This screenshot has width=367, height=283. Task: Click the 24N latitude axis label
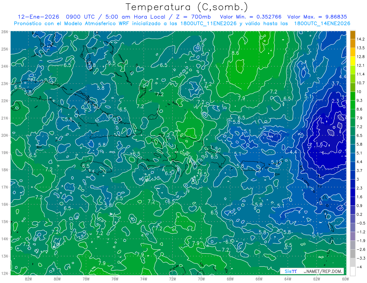(5, 66)
